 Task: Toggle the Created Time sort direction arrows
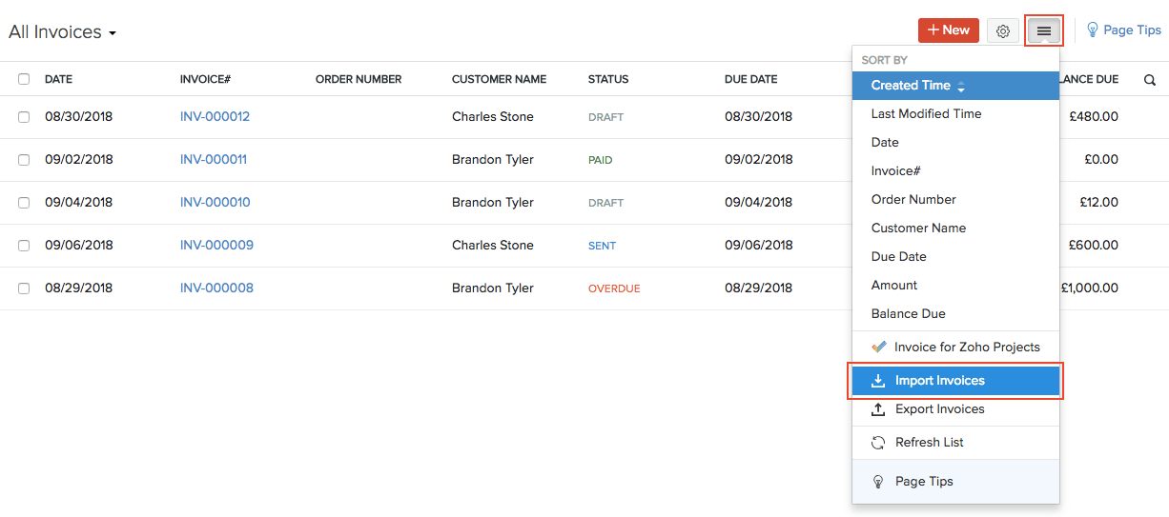(961, 87)
